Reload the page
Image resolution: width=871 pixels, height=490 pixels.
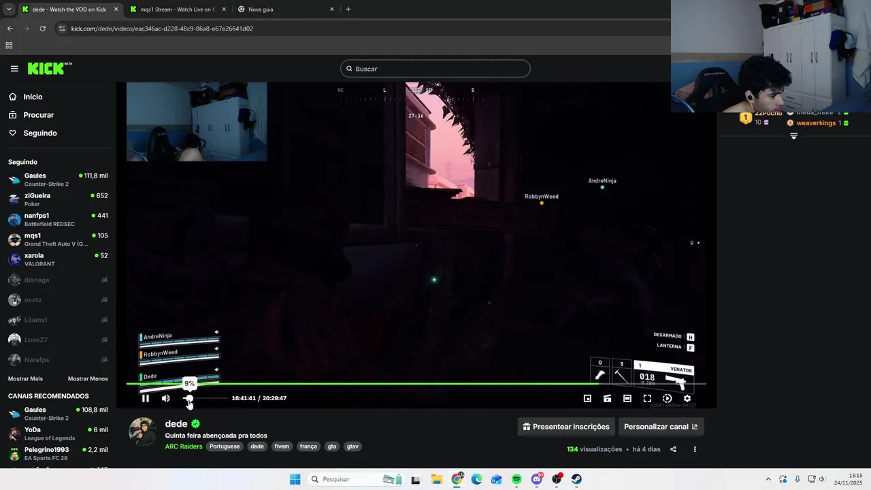coord(42,29)
